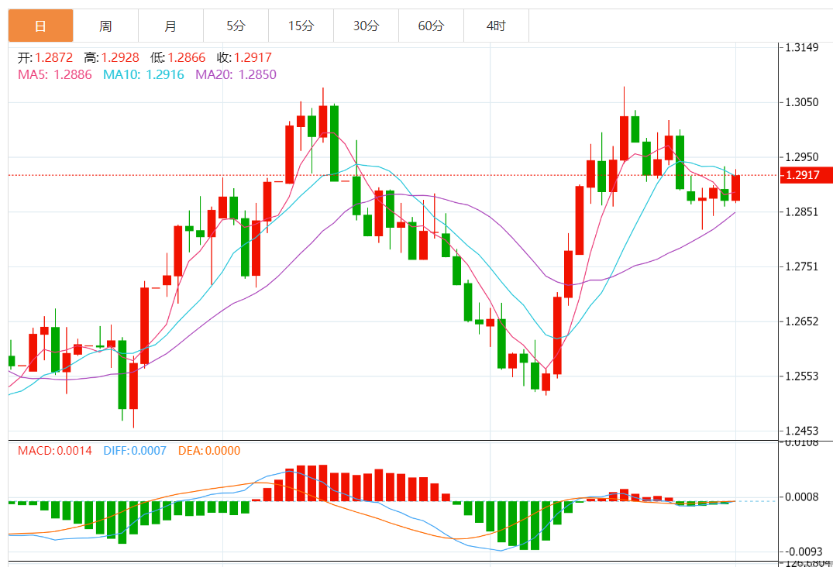Switch to the 周 weekly tab
This screenshot has height=567, width=833.
[x=105, y=26]
